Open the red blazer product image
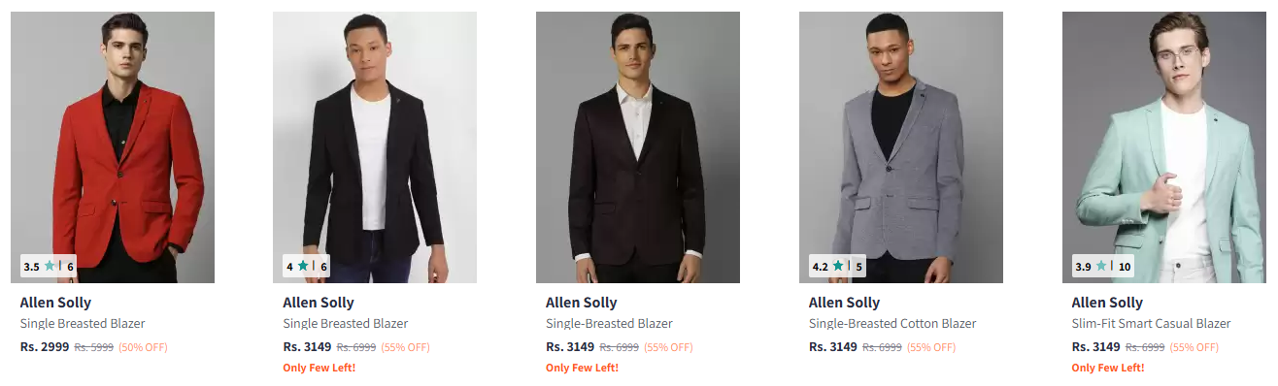The image size is (1278, 386). pyautogui.click(x=112, y=147)
